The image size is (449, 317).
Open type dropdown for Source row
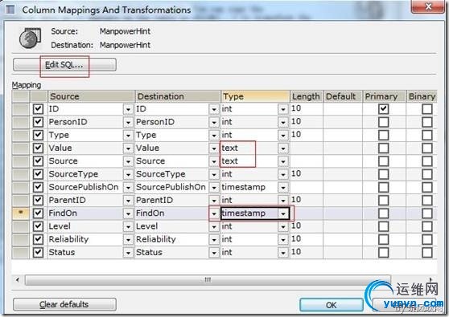pos(283,161)
